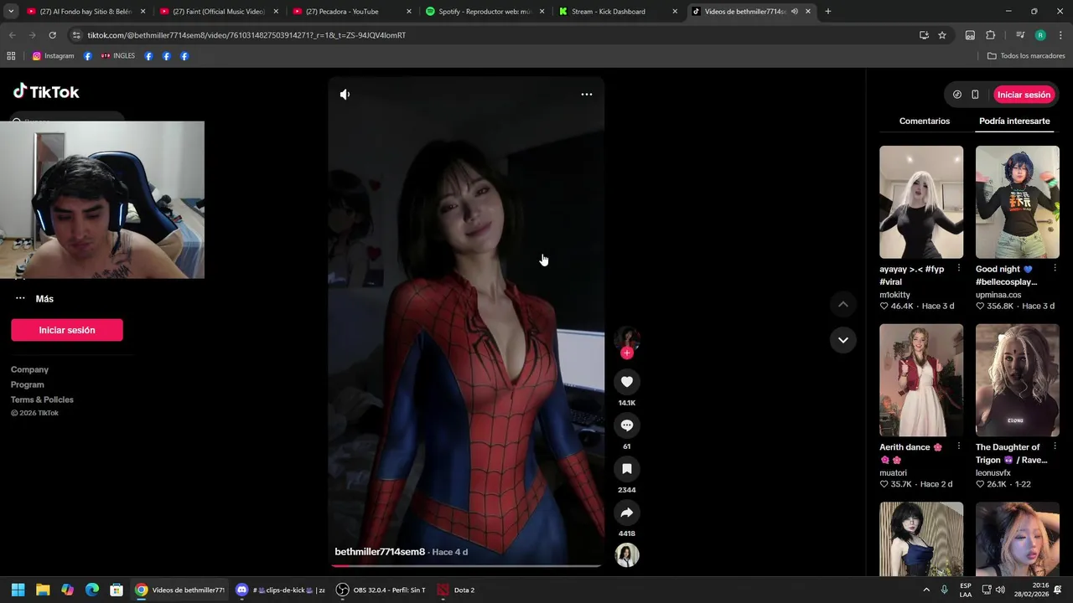Open the ayayay >.< #fyp video thumbnail
Screen dimensions: 1073x603
tap(921, 202)
